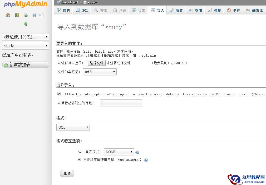Open the 程序 (Routines) tab

(214, 10)
